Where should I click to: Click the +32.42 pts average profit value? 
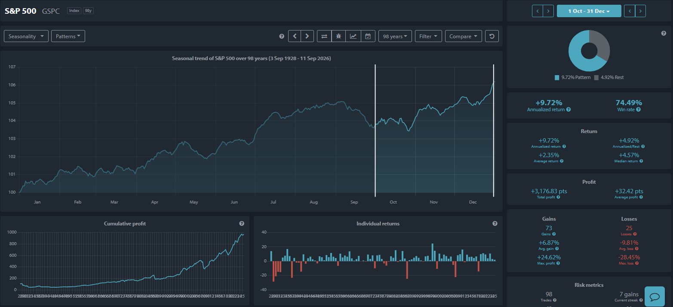[629, 191]
